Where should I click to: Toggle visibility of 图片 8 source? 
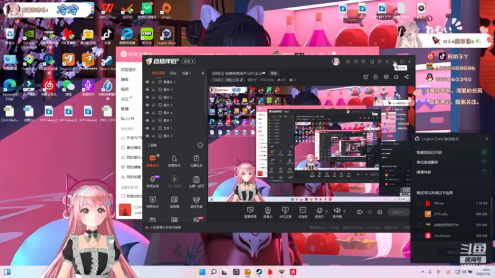pos(147,90)
